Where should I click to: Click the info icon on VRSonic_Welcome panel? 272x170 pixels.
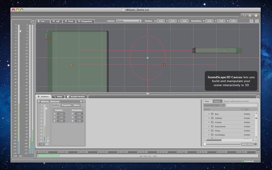click(81, 101)
